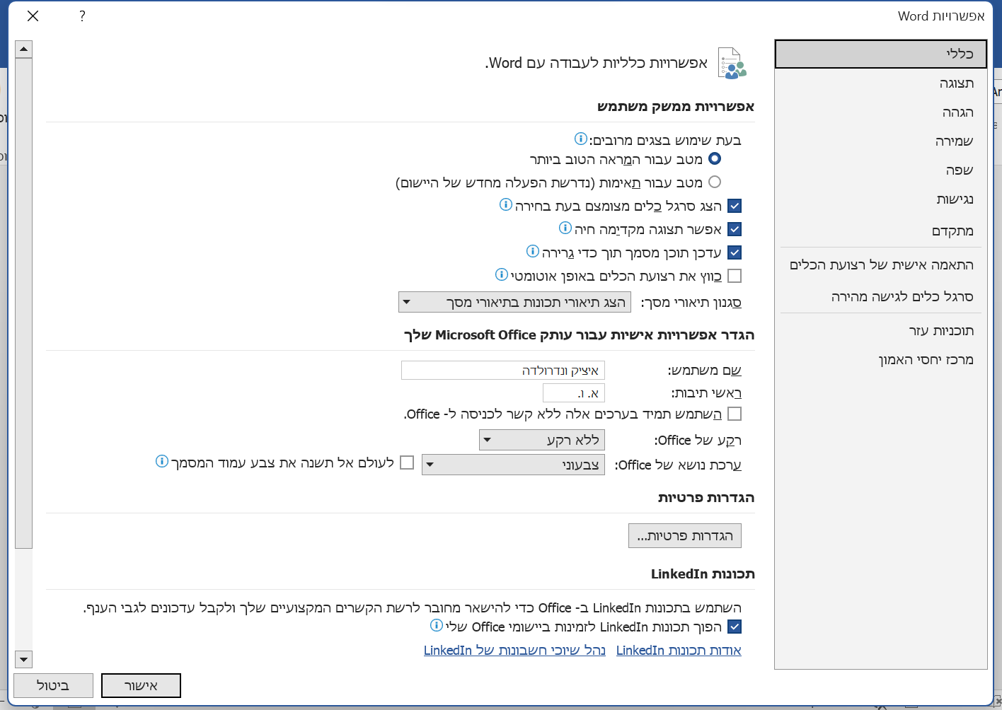Click info icon beside update content while dragging

click(x=532, y=251)
